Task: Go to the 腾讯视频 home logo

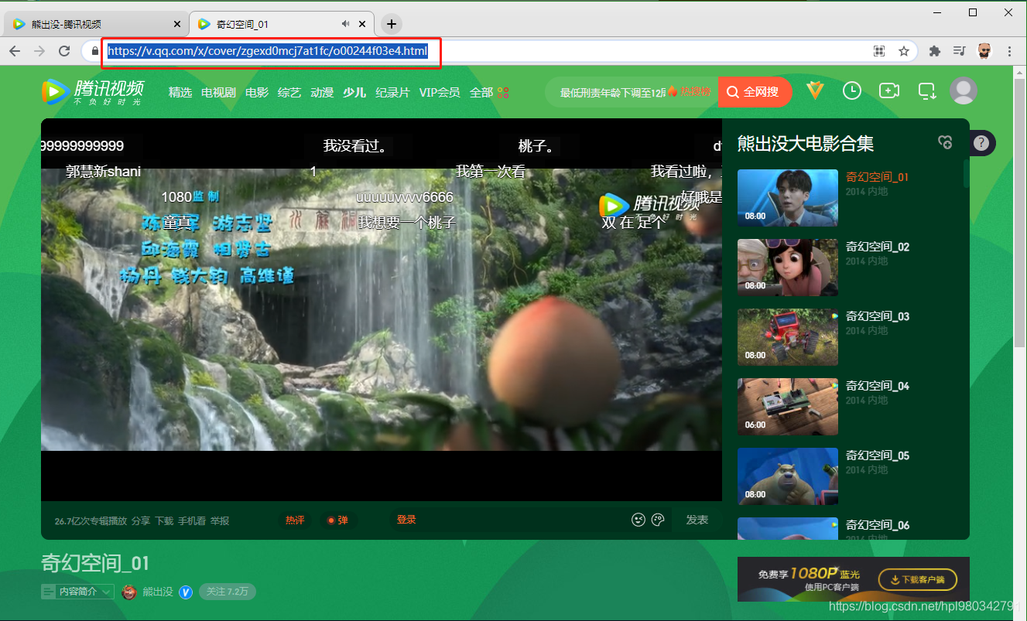Action: (93, 92)
